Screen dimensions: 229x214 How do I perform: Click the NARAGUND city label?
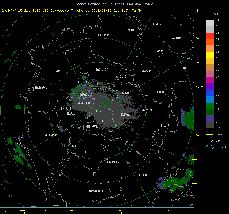point(86,95)
